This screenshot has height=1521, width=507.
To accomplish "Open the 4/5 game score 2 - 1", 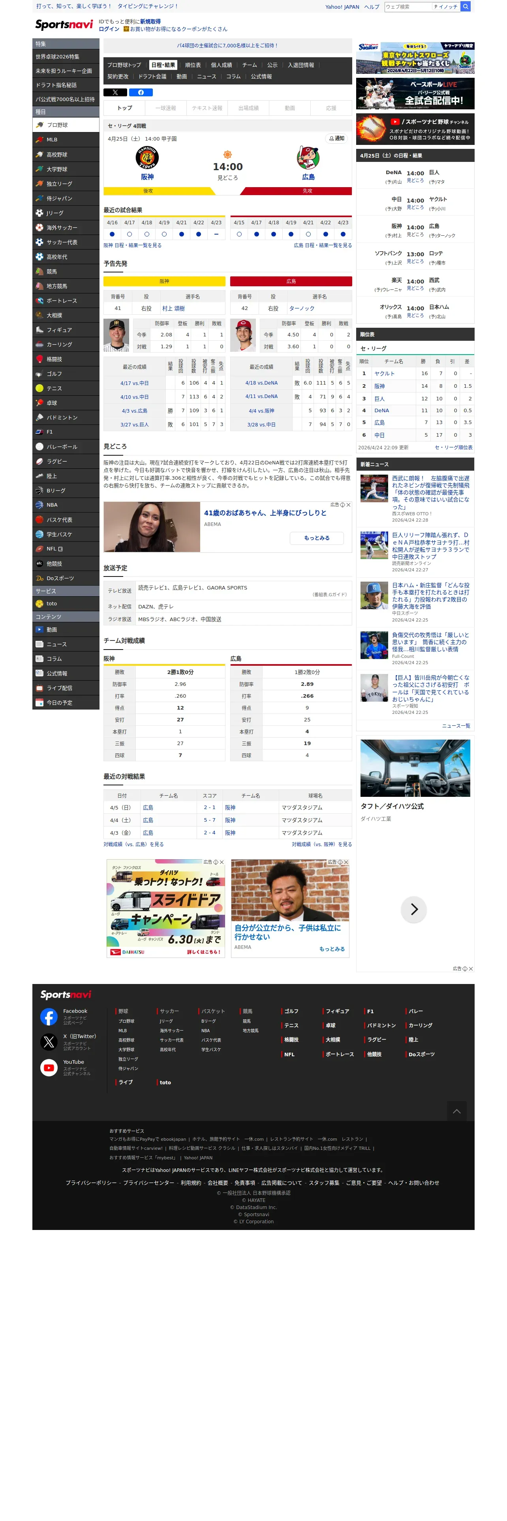I will (210, 807).
